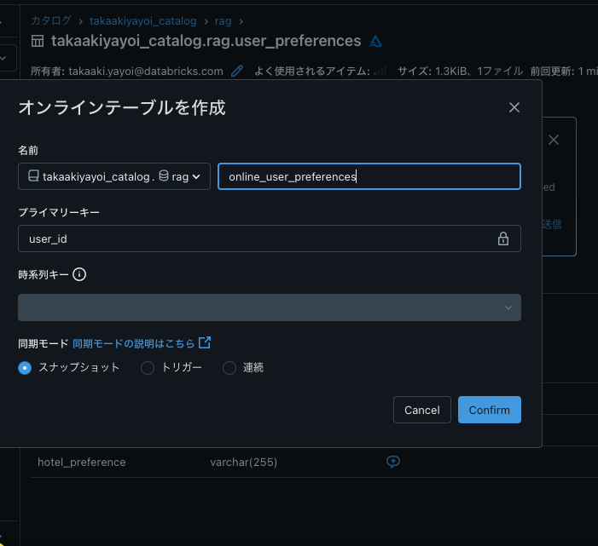This screenshot has width=598, height=546.
Task: Open the rag schema breadcrumb
Action: [x=224, y=21]
